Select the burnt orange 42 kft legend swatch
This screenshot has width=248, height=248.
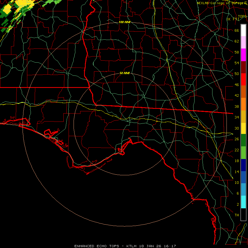(x=243, y=92)
